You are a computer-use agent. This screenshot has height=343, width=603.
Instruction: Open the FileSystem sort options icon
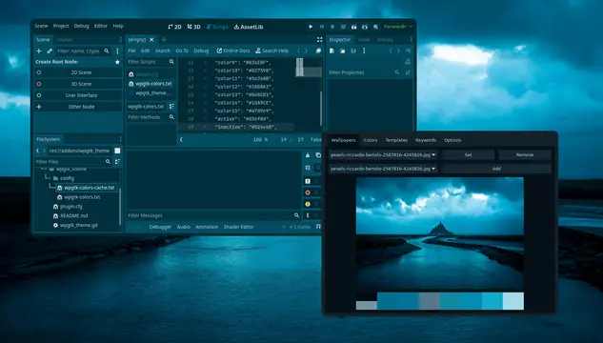(118, 162)
